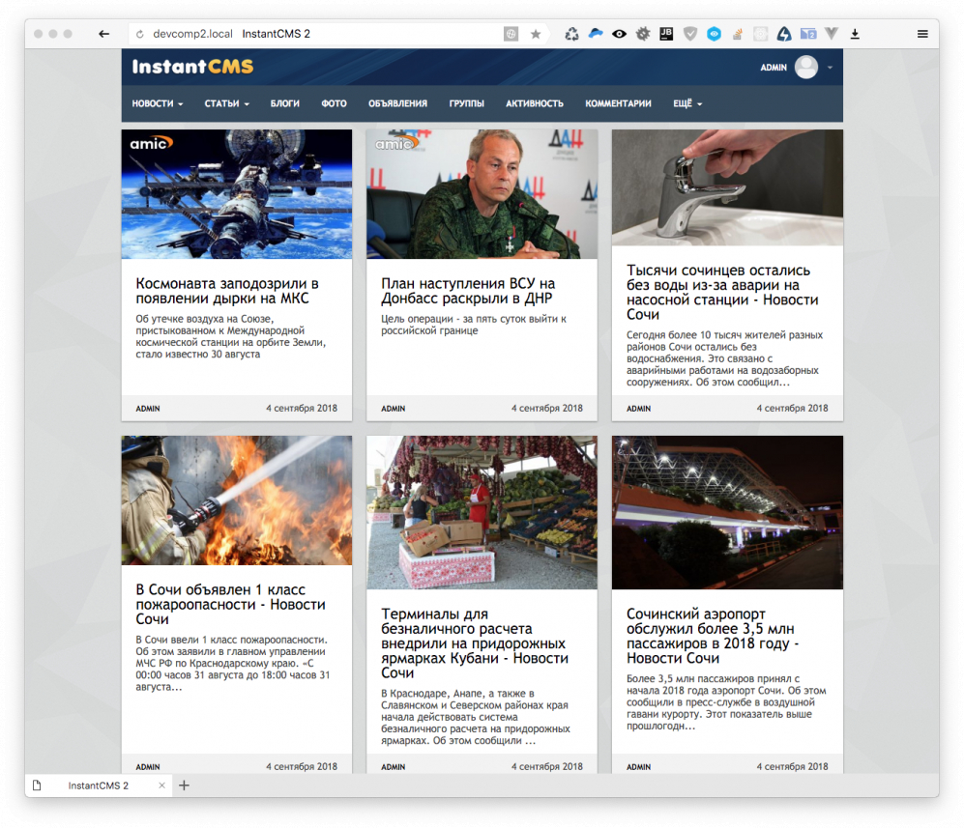This screenshot has height=828, width=964.
Task: Click teaser 'Более 3,5 млн пассажиров принял'
Action: 726,702
